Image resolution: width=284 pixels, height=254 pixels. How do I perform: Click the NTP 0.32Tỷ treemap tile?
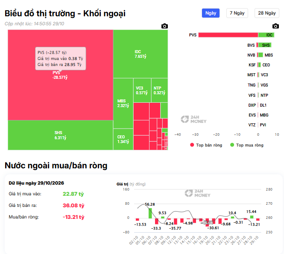[x=160, y=90]
